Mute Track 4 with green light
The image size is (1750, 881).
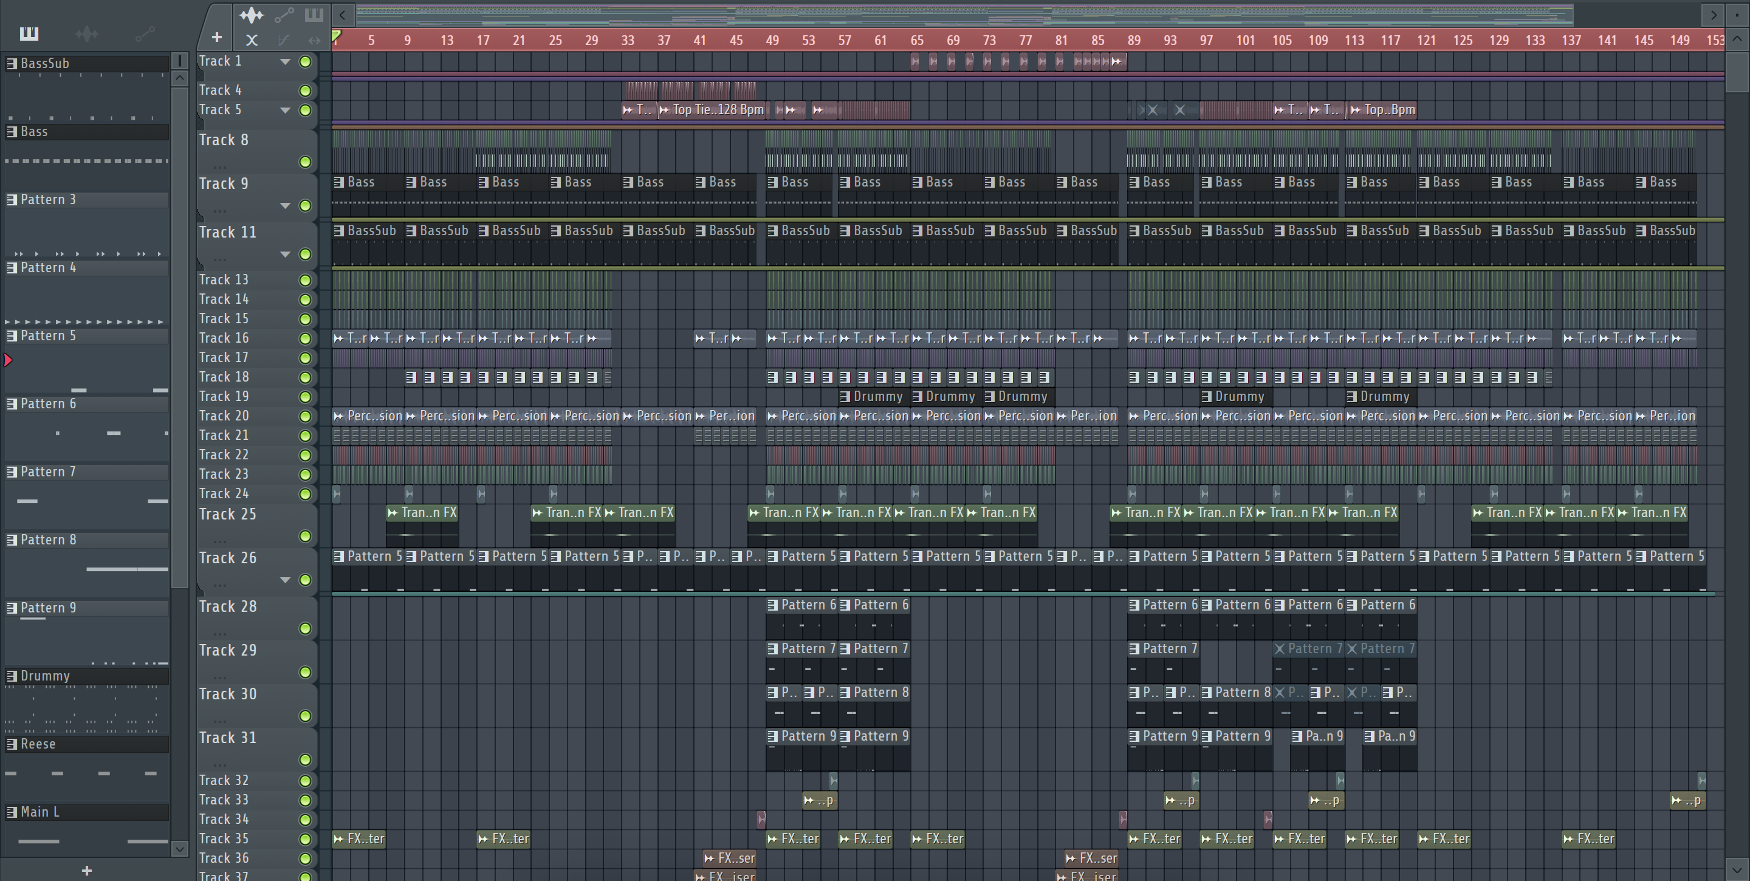pyautogui.click(x=306, y=91)
